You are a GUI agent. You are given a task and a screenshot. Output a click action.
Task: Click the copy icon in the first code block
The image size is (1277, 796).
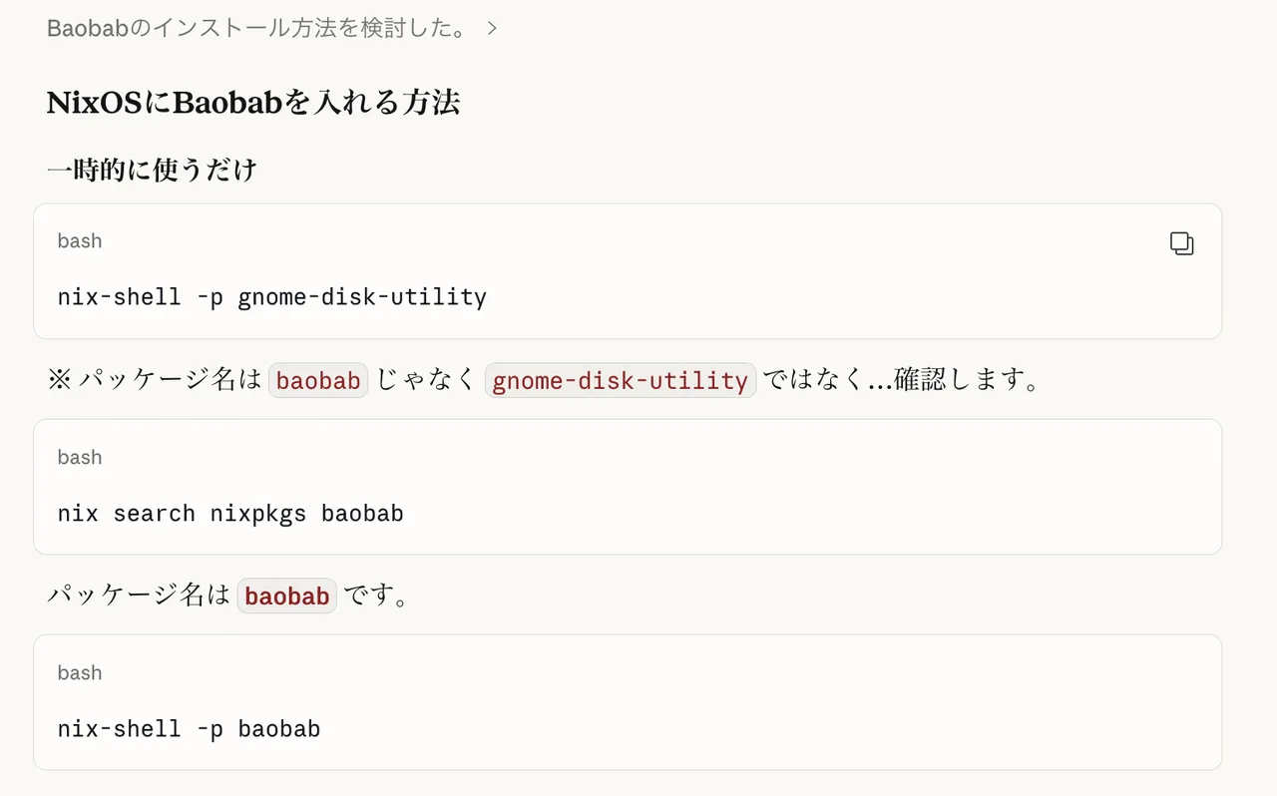(x=1181, y=243)
